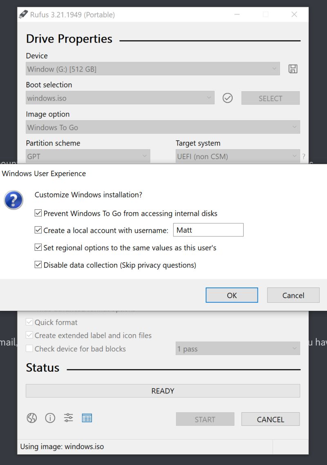This screenshot has height=465, width=327.
Task: Click the blue question mark dialog icon
Action: (x=13, y=200)
